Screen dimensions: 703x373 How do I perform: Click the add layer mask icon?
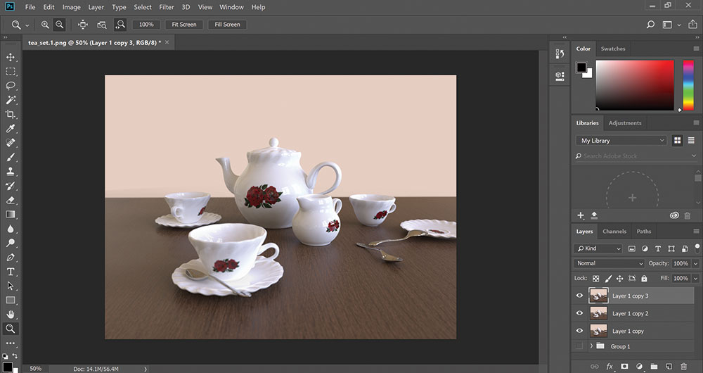(624, 366)
